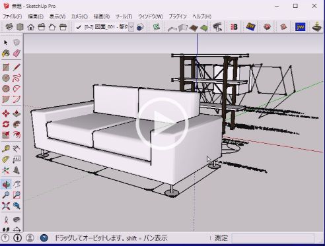Activate the Rotate tool
325x246 pixels.
point(6,124)
